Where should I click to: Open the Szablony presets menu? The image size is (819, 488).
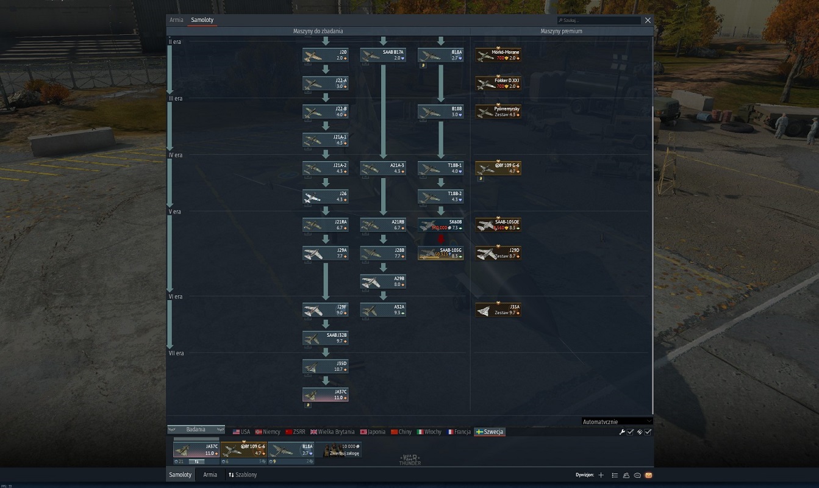tap(243, 475)
